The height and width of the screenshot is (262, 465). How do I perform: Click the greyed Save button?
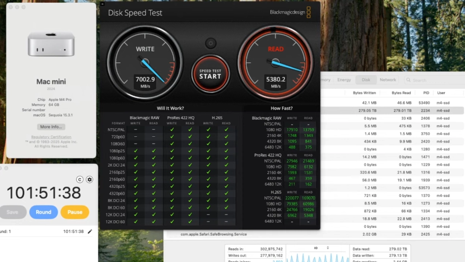tap(12, 212)
